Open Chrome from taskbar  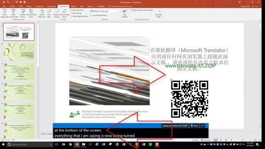click(x=70, y=144)
